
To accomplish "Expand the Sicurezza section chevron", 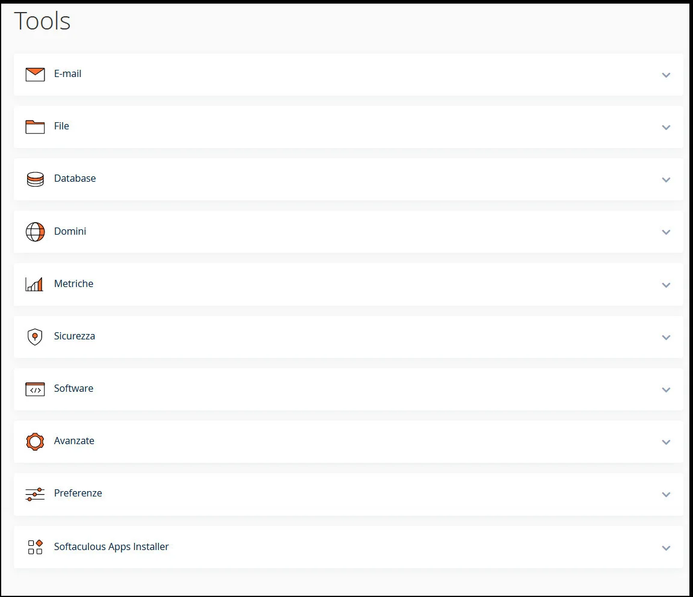I will [x=666, y=337].
